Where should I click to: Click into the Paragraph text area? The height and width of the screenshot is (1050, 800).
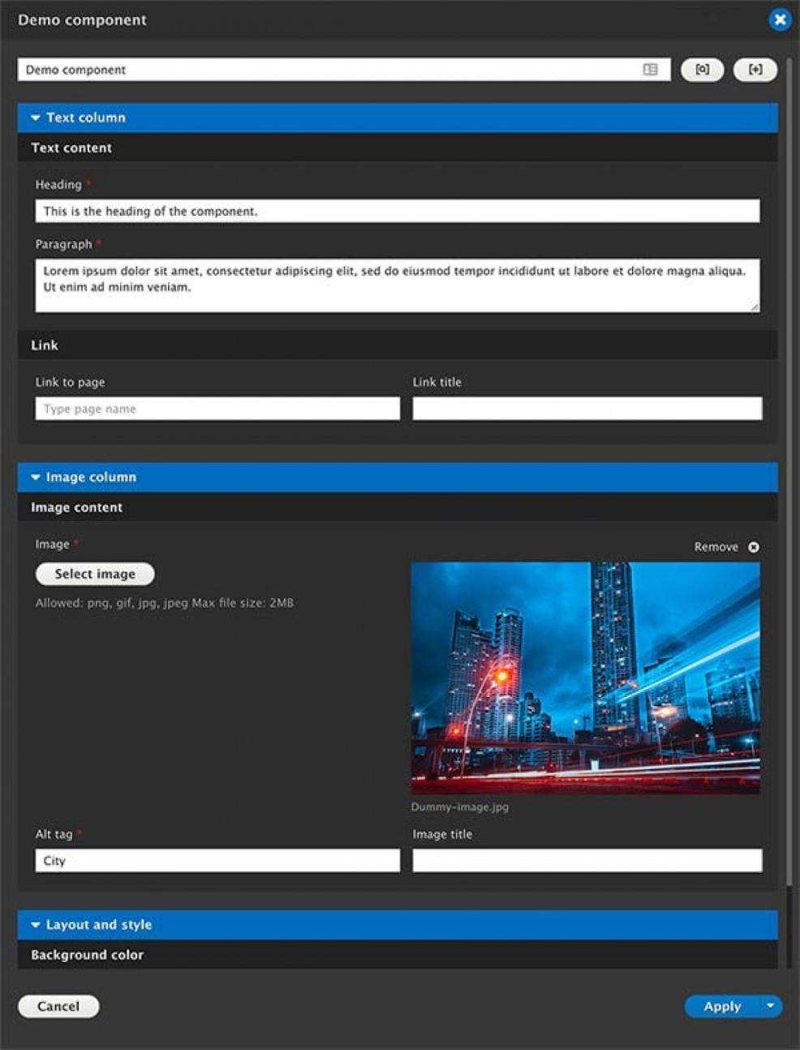coord(397,286)
